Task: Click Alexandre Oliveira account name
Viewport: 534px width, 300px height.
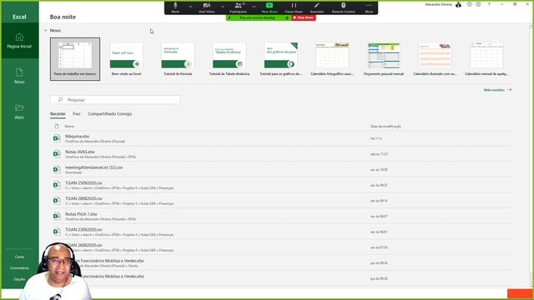Action: (439, 4)
